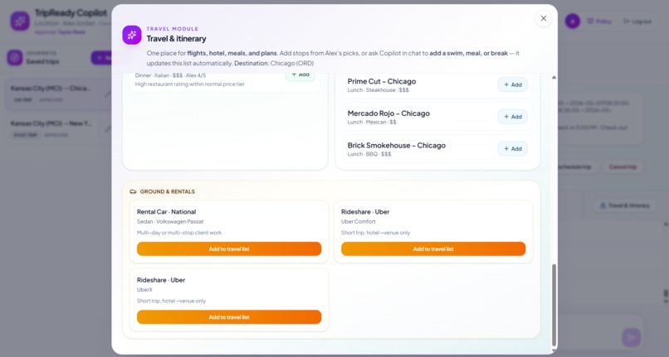Add the Italian dinner pick
This screenshot has width=669, height=357.
click(x=300, y=75)
